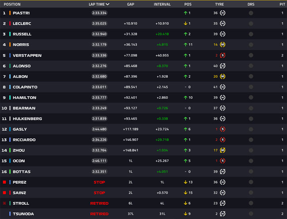This screenshot has height=219, width=287.
Task: Click Gasly's soft tyre icon
Action: 223,129
